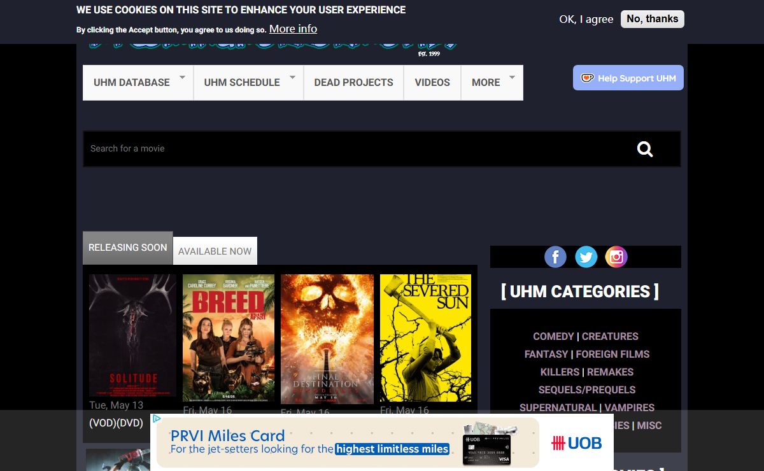This screenshot has width=764, height=471.
Task: Click the (VOD)(DVD) format label
Action: pyautogui.click(x=116, y=423)
